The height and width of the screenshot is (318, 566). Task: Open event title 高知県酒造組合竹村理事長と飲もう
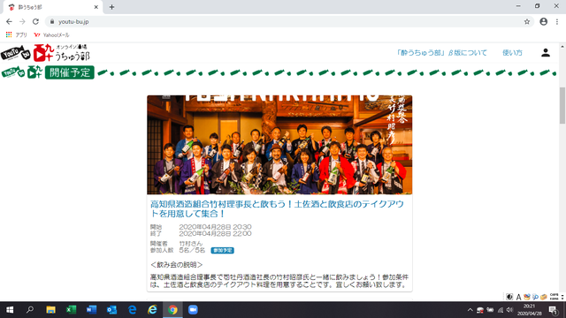277,208
